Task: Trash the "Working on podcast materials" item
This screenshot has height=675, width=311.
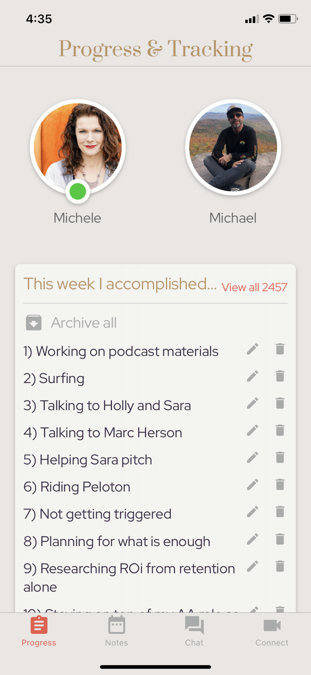Action: coord(280,349)
